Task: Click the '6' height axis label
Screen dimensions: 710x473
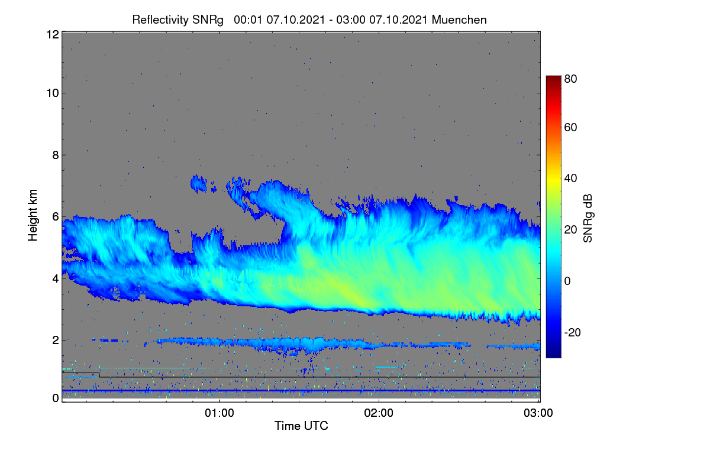Action: coord(56,216)
